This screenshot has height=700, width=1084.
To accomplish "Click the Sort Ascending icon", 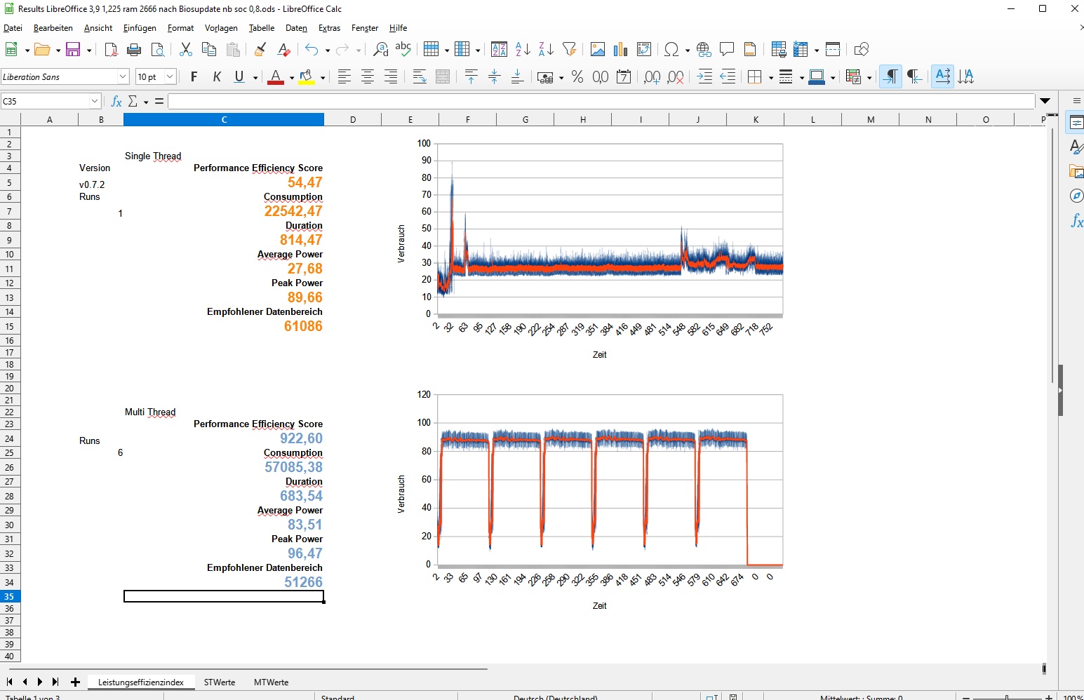I will (523, 49).
